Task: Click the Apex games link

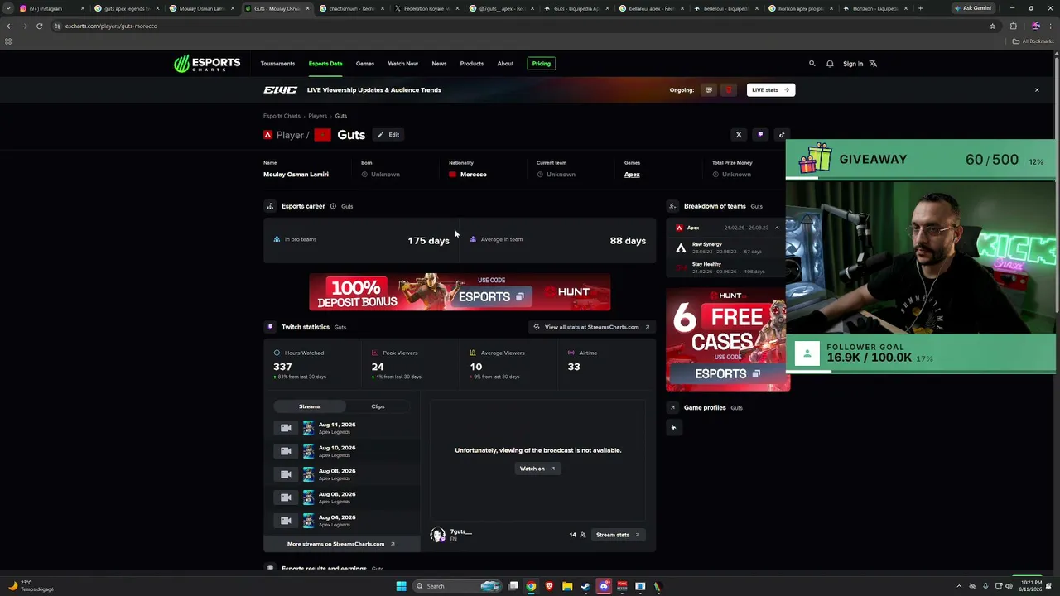Action: click(x=632, y=175)
